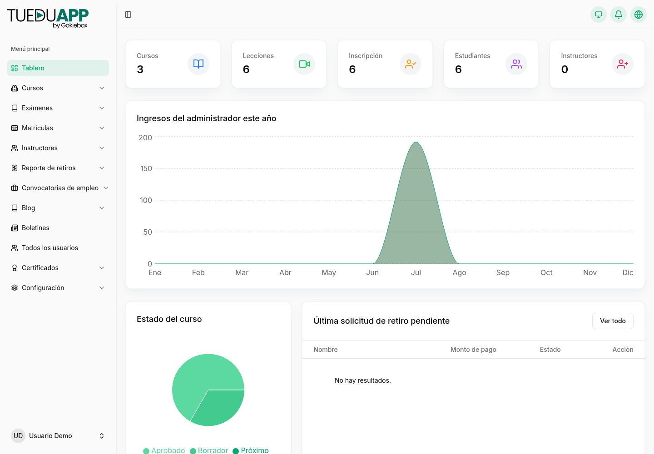Click the users icon in Estudiantes card

click(516, 64)
